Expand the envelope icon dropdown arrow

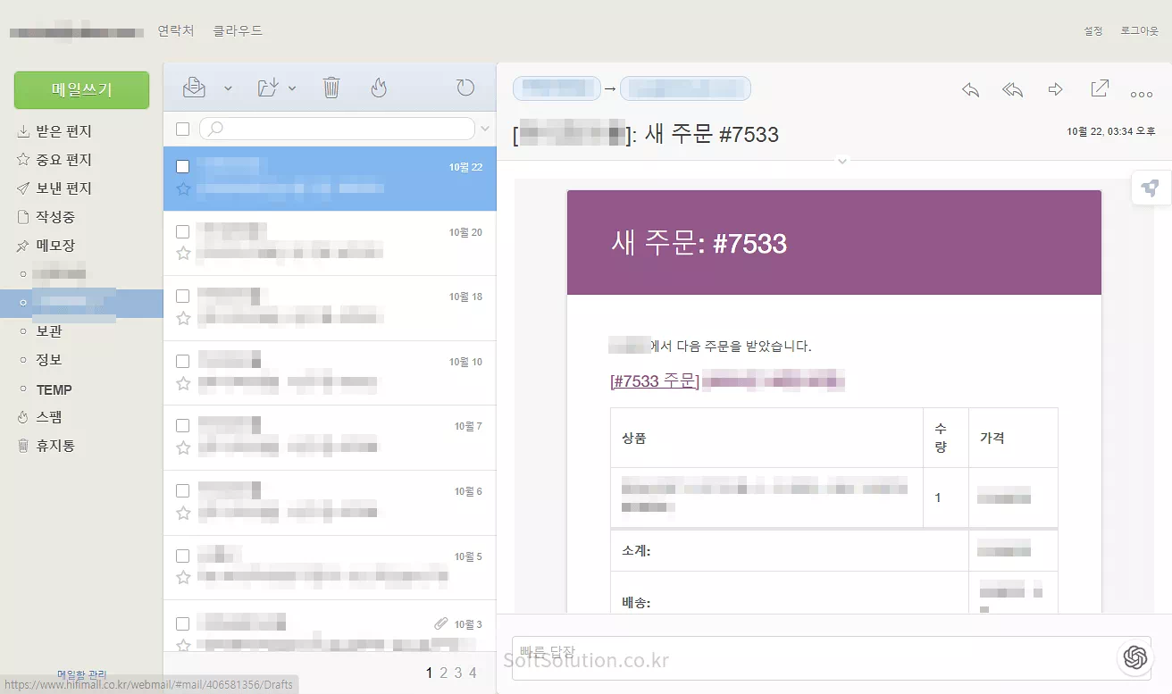(x=228, y=88)
